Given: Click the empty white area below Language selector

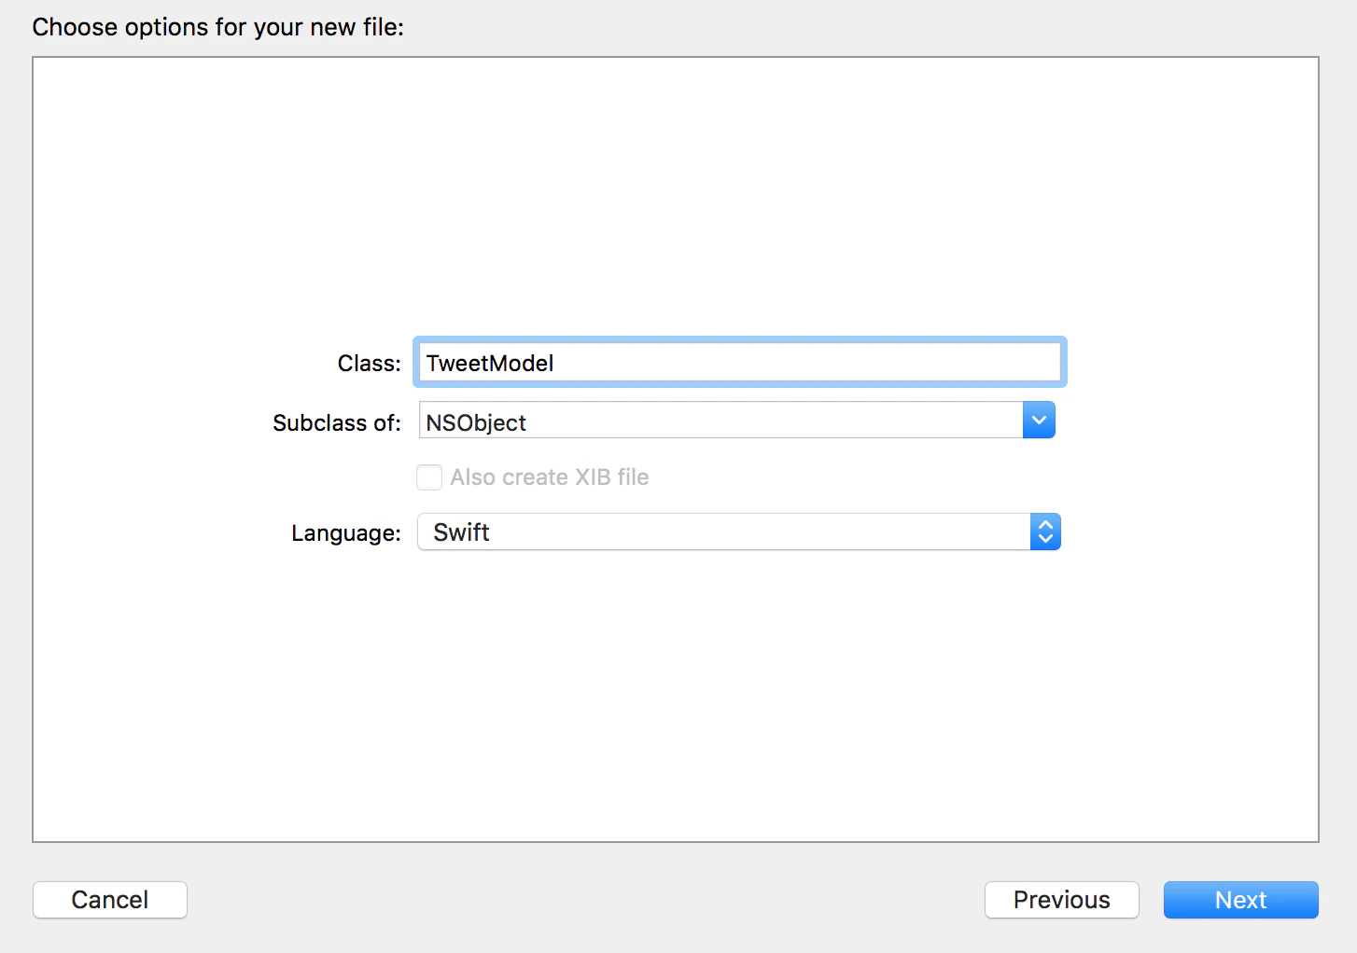Looking at the screenshot, I should [676, 699].
